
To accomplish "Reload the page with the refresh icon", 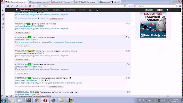I will (30, 6).
